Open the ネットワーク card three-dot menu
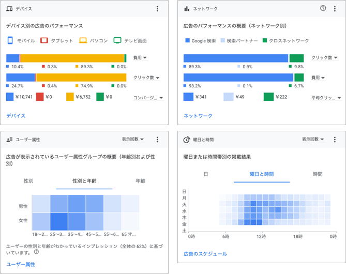The image size is (346, 274). [335, 9]
